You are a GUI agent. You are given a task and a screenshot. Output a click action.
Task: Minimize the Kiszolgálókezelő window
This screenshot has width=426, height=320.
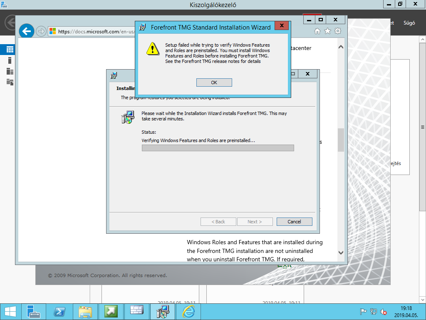(x=389, y=4)
